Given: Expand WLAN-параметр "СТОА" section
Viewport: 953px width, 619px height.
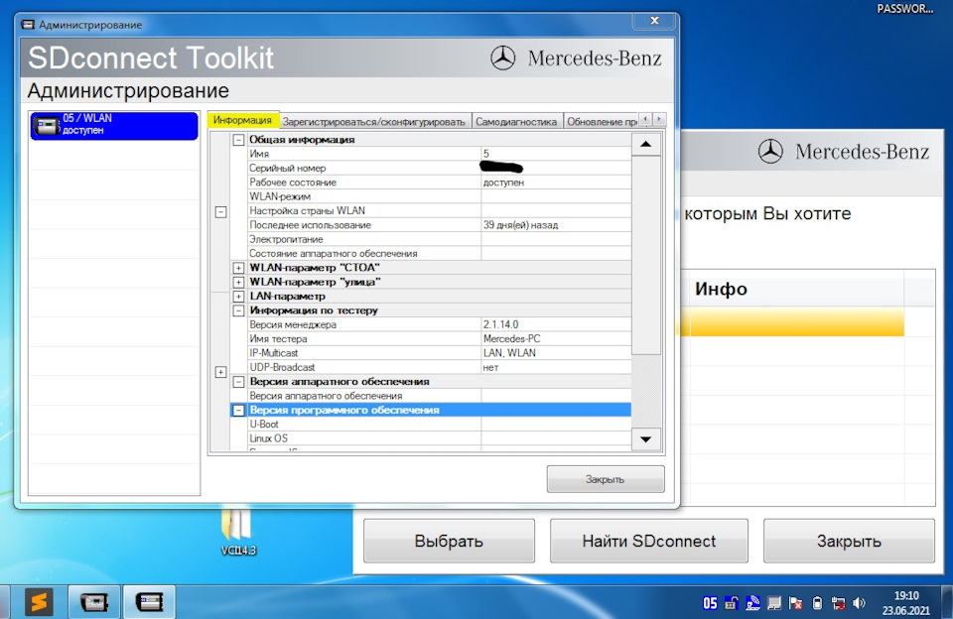Looking at the screenshot, I should [239, 268].
